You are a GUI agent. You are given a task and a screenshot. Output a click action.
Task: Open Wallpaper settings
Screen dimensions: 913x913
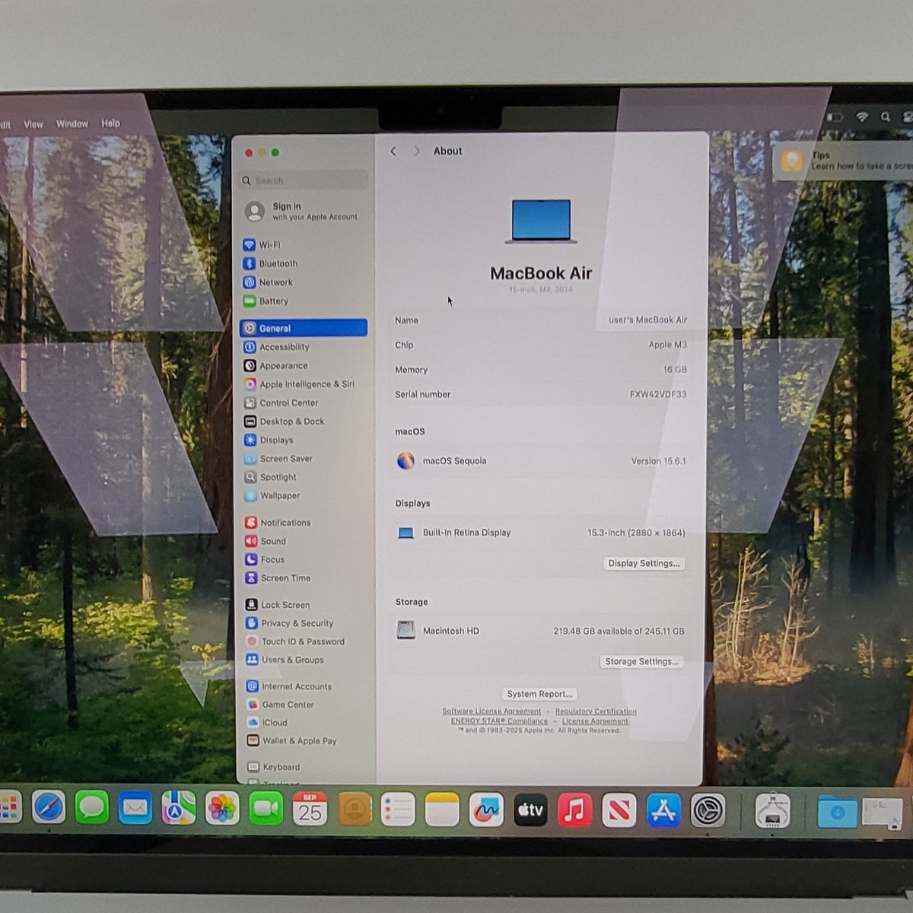click(272, 495)
